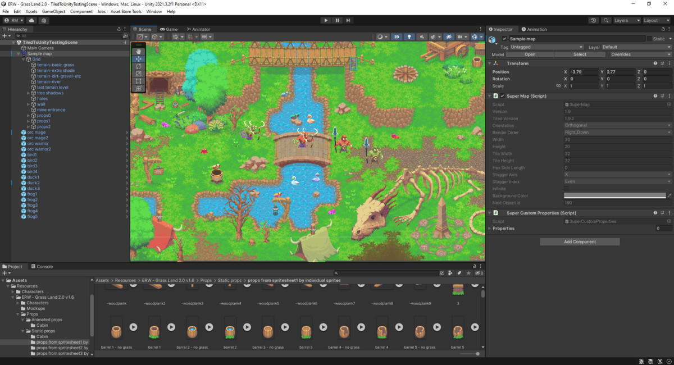674x365 pixels.
Task: Open the Layers dropdown in top toolbar
Action: pyautogui.click(x=627, y=20)
